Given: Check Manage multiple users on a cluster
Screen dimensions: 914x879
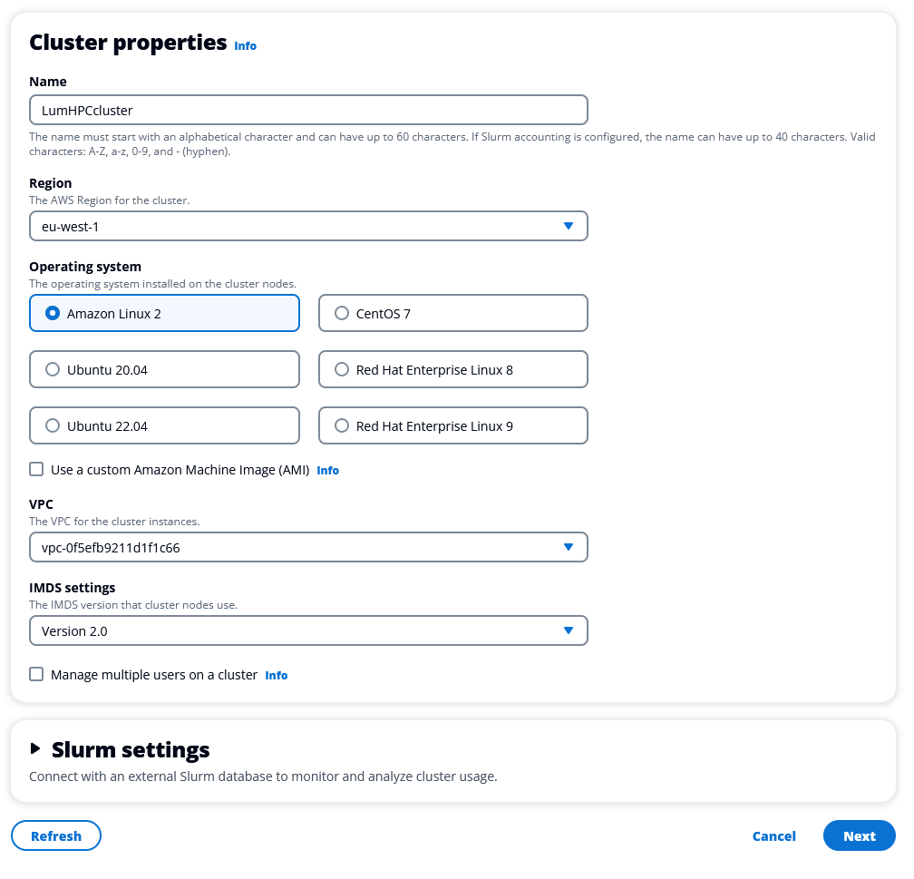Looking at the screenshot, I should (36, 675).
